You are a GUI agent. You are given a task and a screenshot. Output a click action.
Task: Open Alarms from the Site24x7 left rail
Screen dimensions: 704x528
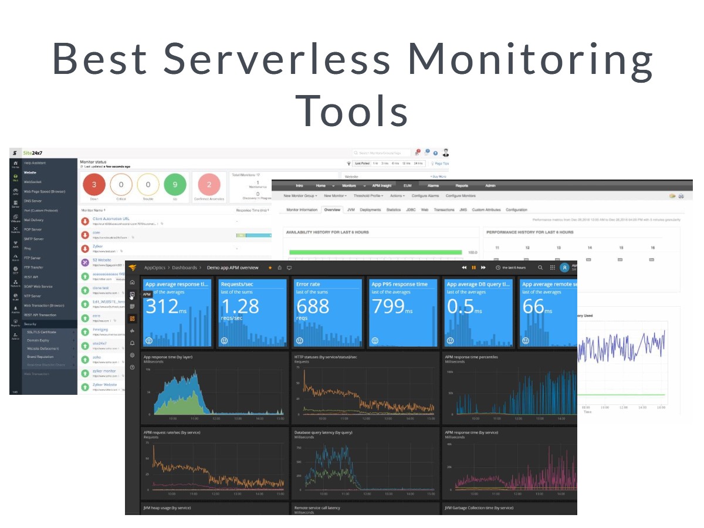point(15,309)
